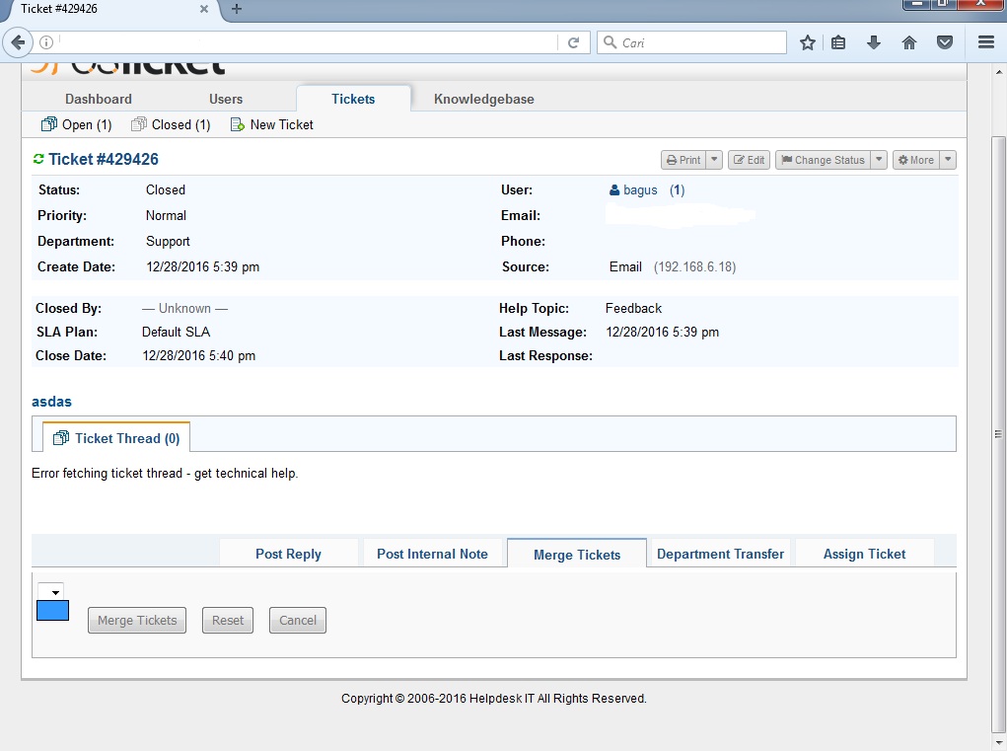Select the Department Transfer tab
The width and height of the screenshot is (1007, 751).
click(720, 554)
